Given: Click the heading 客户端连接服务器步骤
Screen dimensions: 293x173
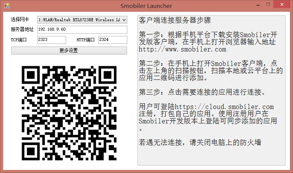Looking at the screenshot, I should (x=175, y=20).
